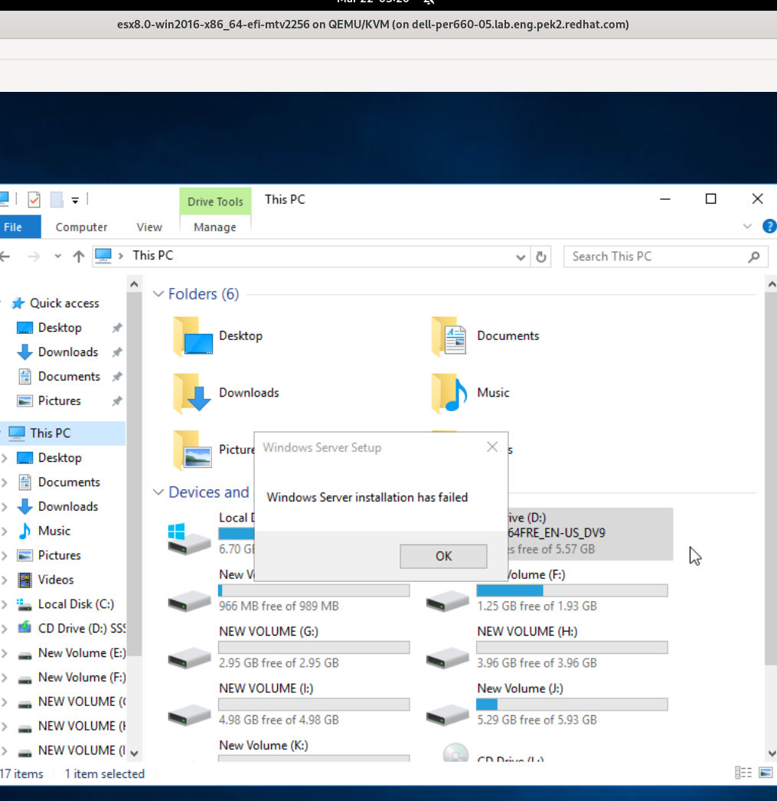The height and width of the screenshot is (801, 777).
Task: Select NEW VOLUME (G:) drive icon
Action: tap(189, 658)
